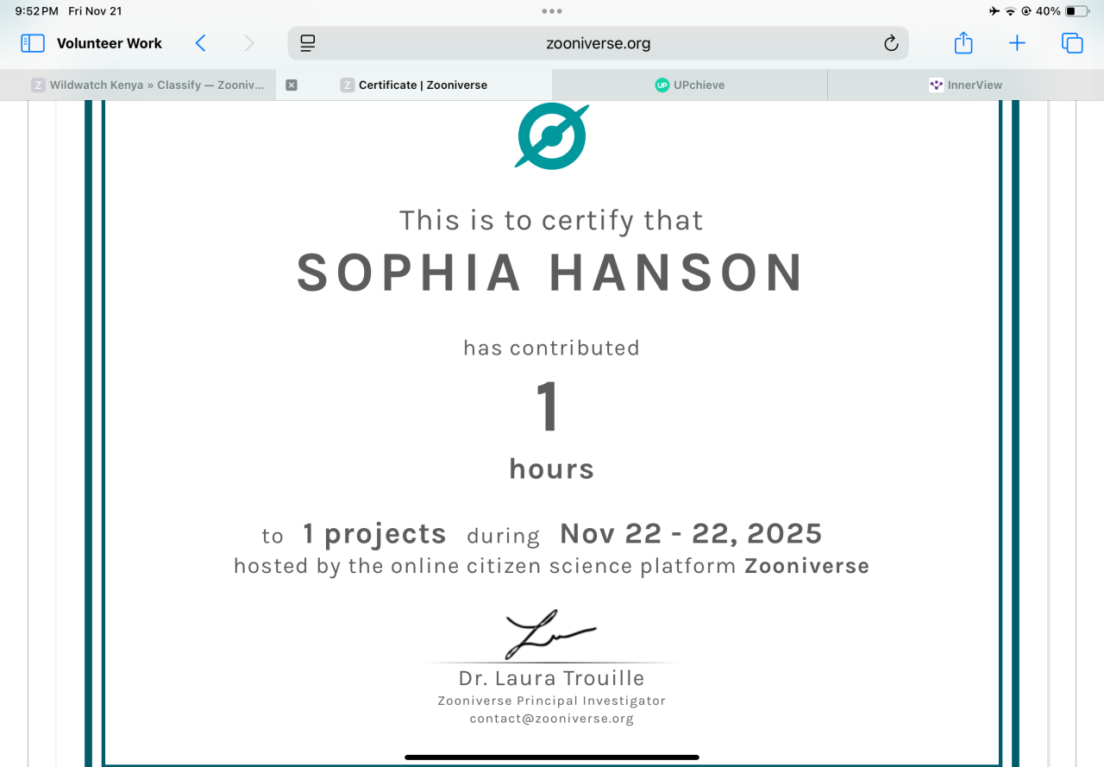Image resolution: width=1104 pixels, height=767 pixels.
Task: Go back to the previous page
Action: 200,43
